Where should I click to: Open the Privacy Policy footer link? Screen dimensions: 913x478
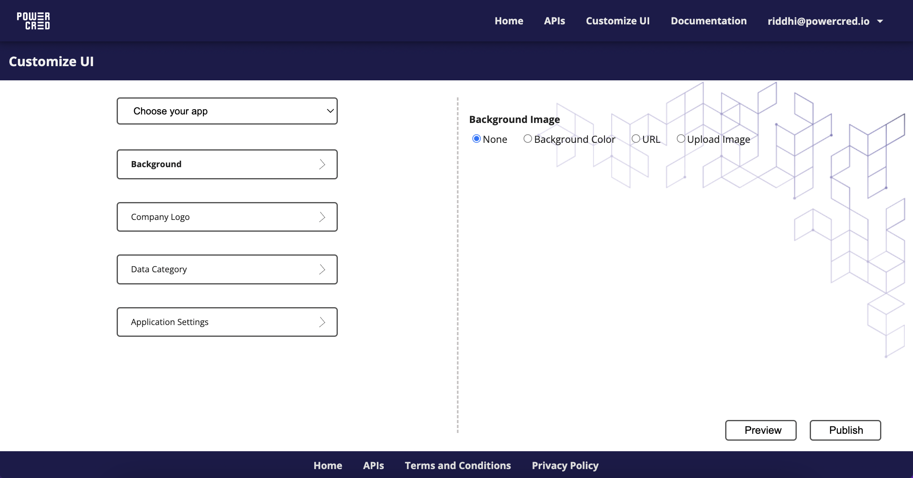565,465
